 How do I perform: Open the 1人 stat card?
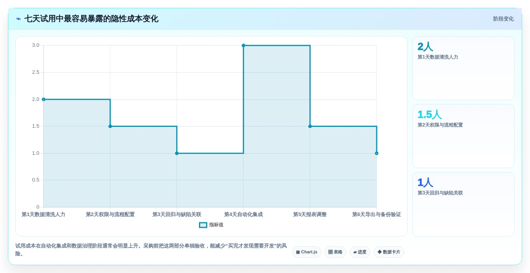(x=463, y=204)
